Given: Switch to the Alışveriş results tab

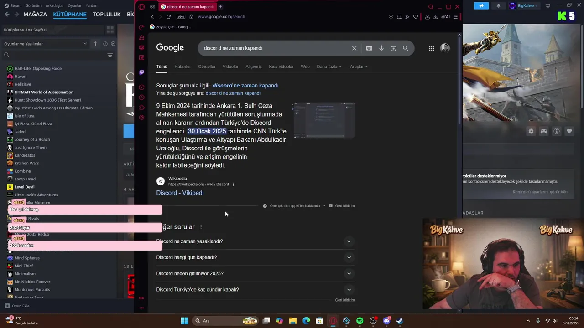Looking at the screenshot, I should [254, 67].
